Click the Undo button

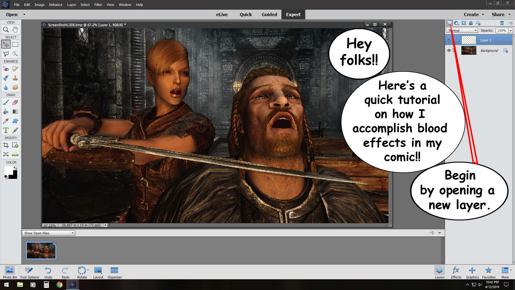point(48,272)
